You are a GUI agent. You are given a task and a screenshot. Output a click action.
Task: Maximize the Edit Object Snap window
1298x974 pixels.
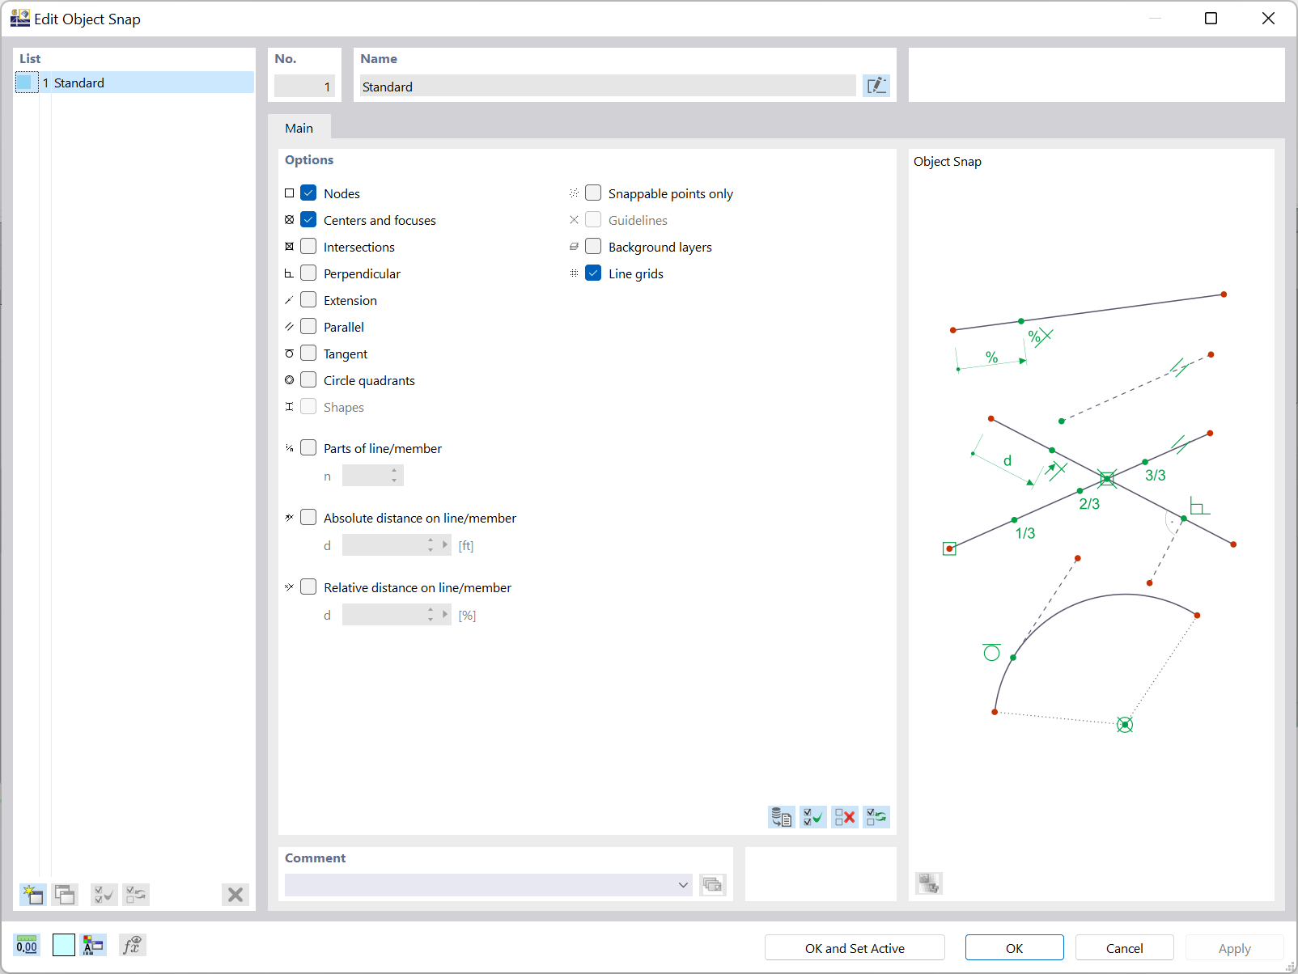1211,19
